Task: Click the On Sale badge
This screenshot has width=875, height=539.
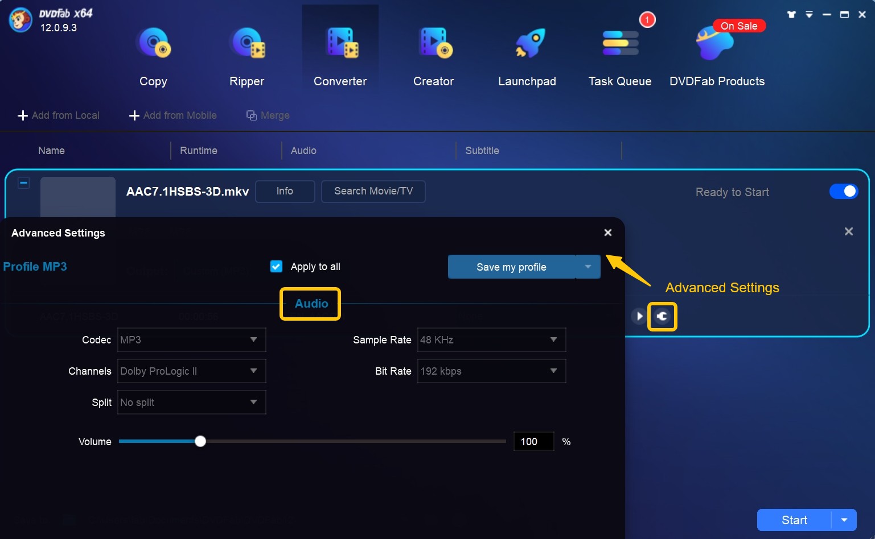Action: click(x=739, y=26)
